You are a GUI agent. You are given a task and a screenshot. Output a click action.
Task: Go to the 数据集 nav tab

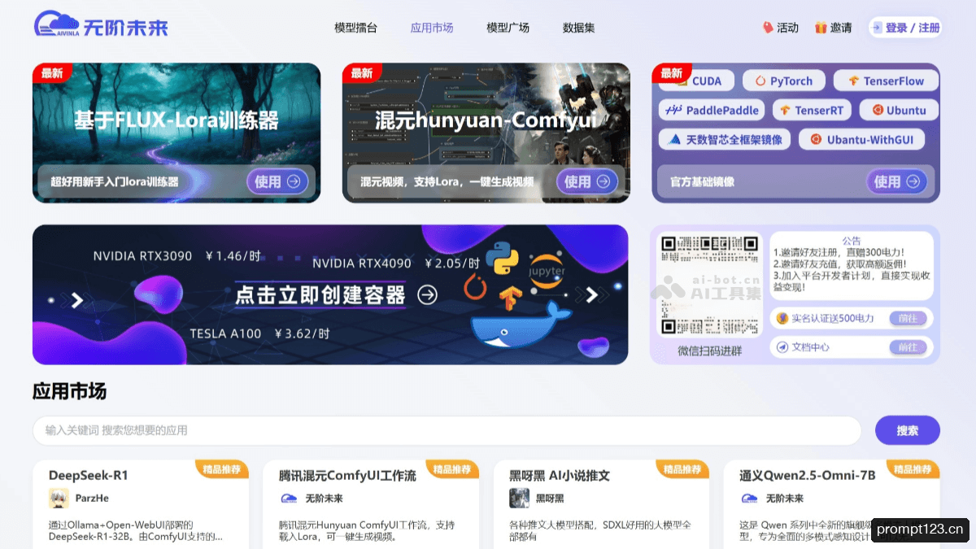click(x=578, y=28)
